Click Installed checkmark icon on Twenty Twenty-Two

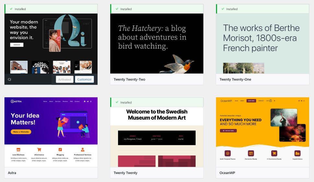point(117,9)
